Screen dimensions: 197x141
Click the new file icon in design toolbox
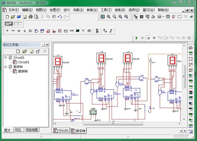tap(18, 51)
